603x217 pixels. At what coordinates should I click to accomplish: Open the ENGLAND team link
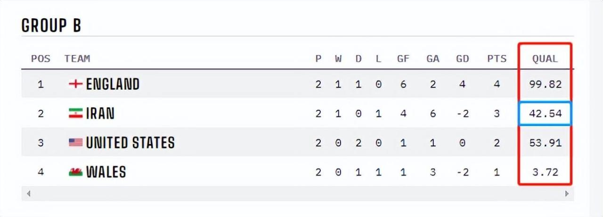(x=113, y=84)
